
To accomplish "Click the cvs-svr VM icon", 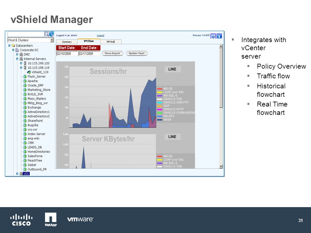I will point(25,129).
